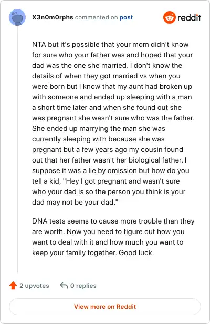Upvote the comment with the orange arrow
The height and width of the screenshot is (324, 210).
click(13, 286)
